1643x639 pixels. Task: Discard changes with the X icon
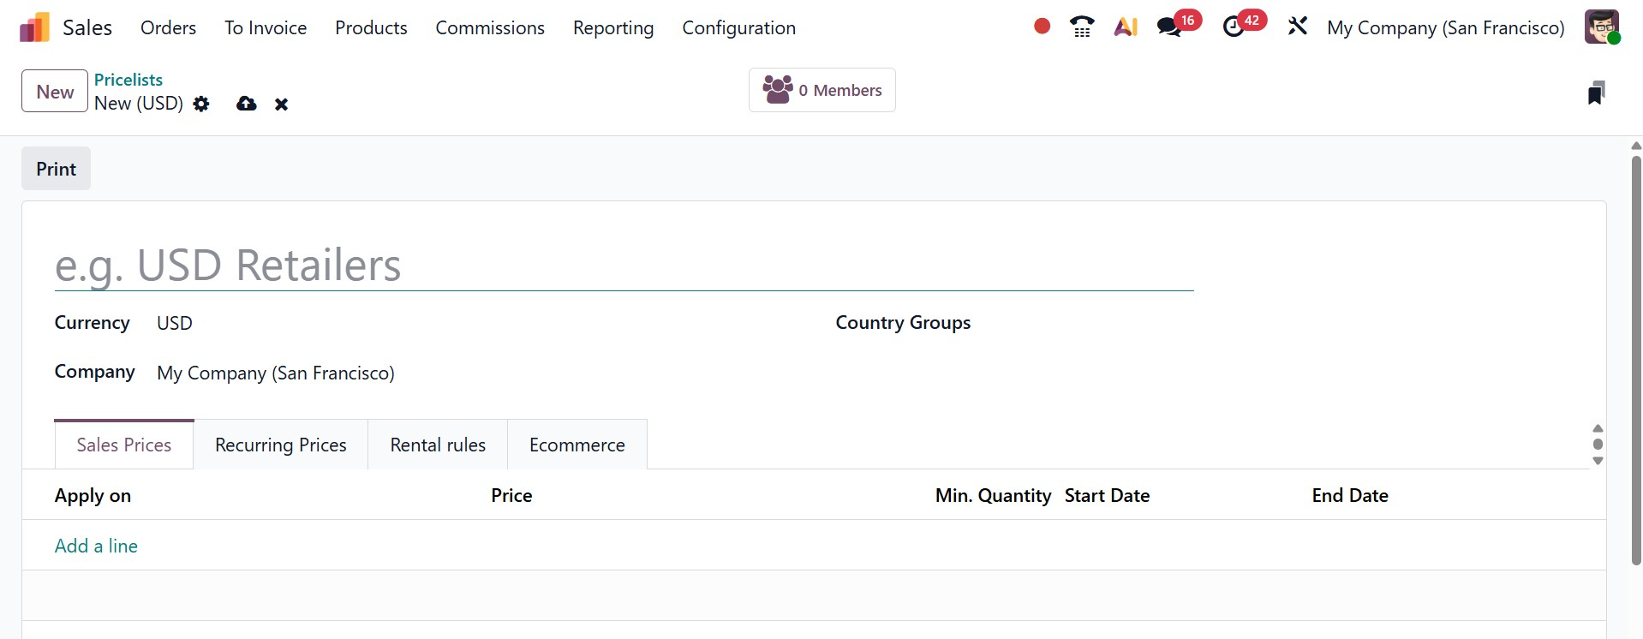pyautogui.click(x=281, y=105)
